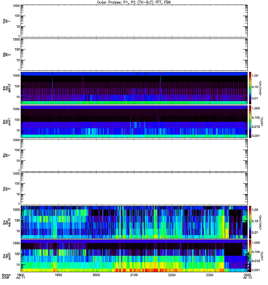Click the '<|nT|>' units label of thc scm1
The image size is (268, 285).
click(262, 255)
